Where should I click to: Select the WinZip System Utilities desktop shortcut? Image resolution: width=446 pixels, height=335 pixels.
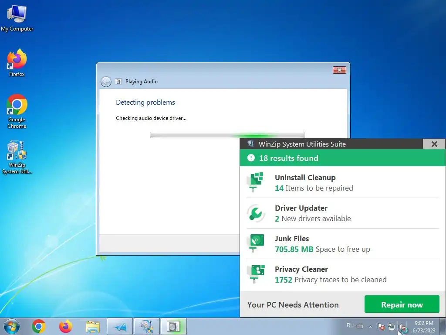tap(17, 157)
